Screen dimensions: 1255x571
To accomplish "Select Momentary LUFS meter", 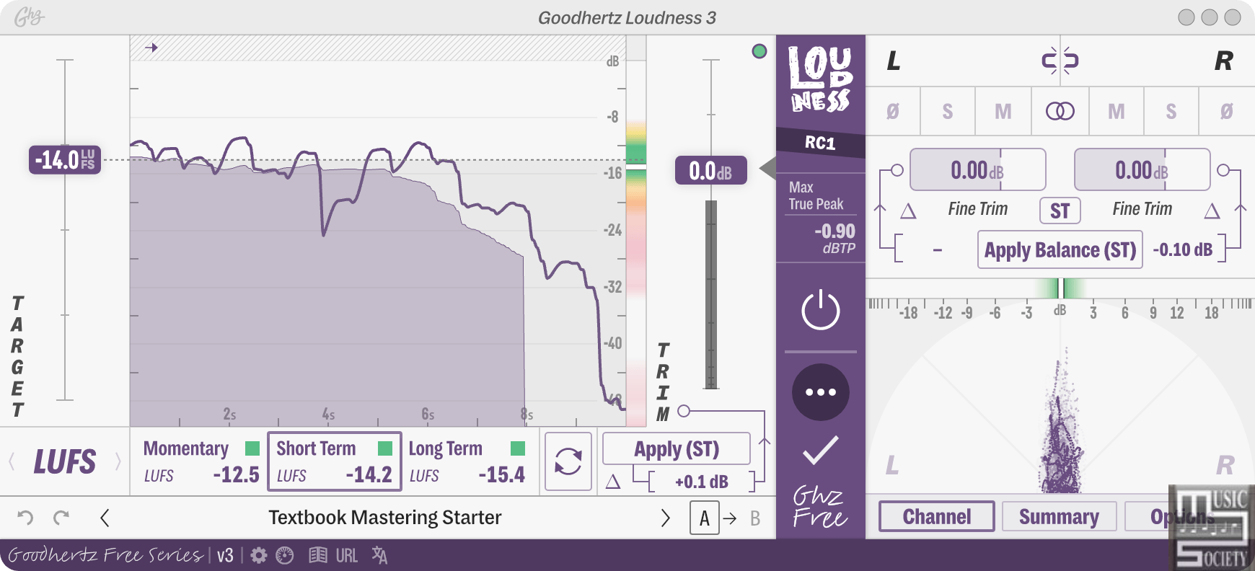I will coord(201,461).
